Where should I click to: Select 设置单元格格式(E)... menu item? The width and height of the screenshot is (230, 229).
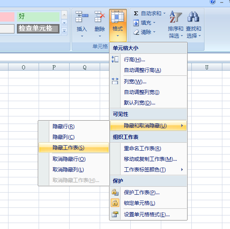pos(148,215)
